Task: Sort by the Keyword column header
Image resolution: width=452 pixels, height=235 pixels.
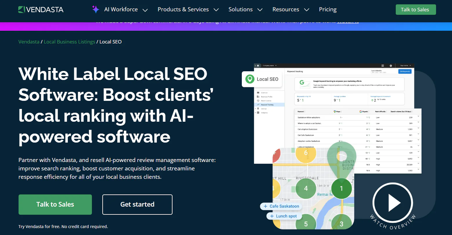Action: pyautogui.click(x=301, y=112)
